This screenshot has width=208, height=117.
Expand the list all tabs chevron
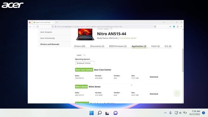164,22
